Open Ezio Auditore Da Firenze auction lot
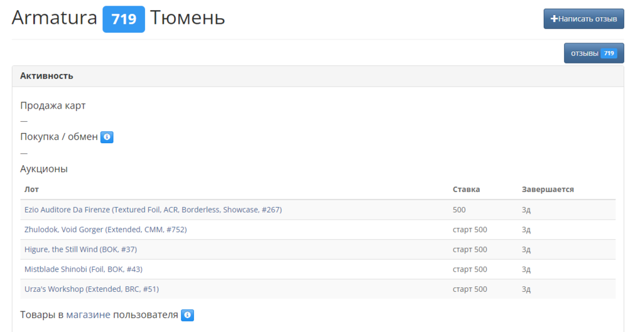Screen dimensions: 628x332 pyautogui.click(x=153, y=210)
